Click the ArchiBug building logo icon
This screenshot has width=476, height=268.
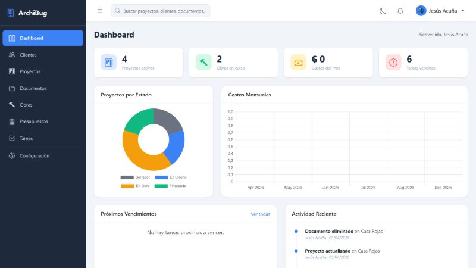click(x=11, y=13)
